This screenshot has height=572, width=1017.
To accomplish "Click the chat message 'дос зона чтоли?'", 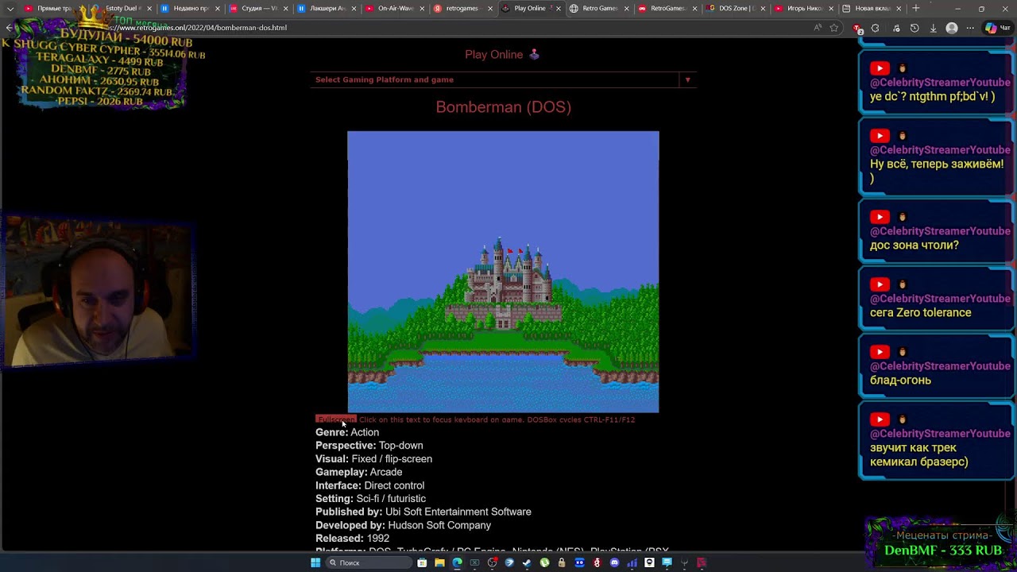I will tap(914, 245).
